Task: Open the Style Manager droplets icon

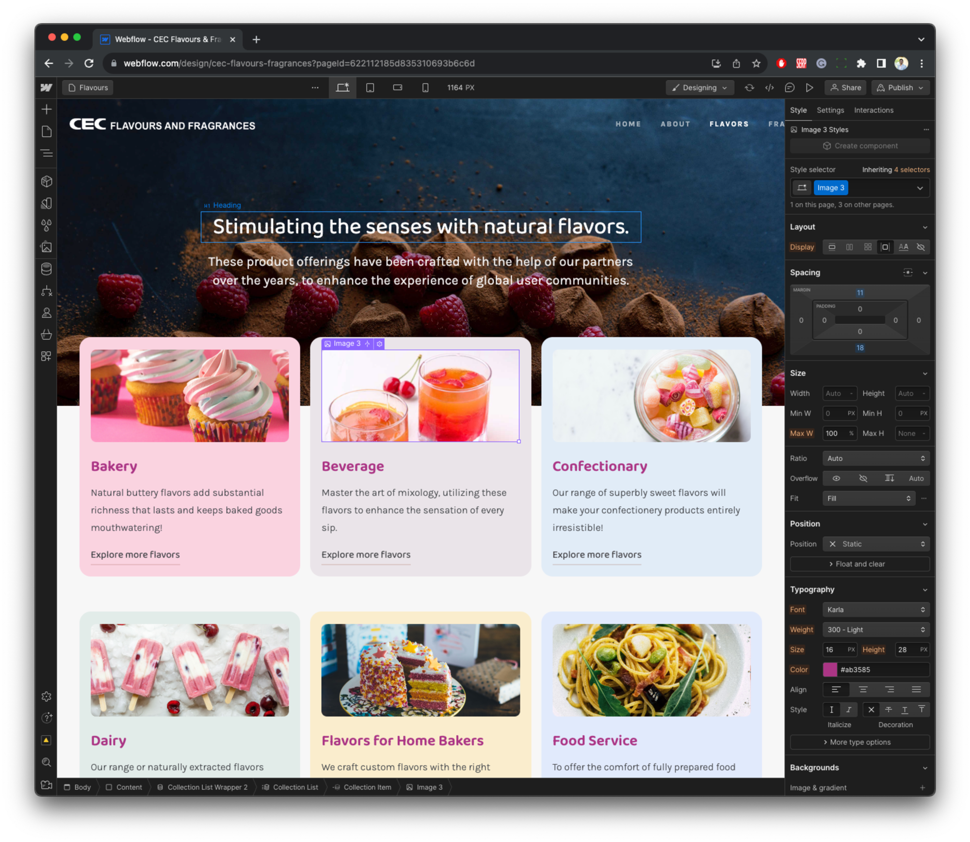Action: [47, 226]
